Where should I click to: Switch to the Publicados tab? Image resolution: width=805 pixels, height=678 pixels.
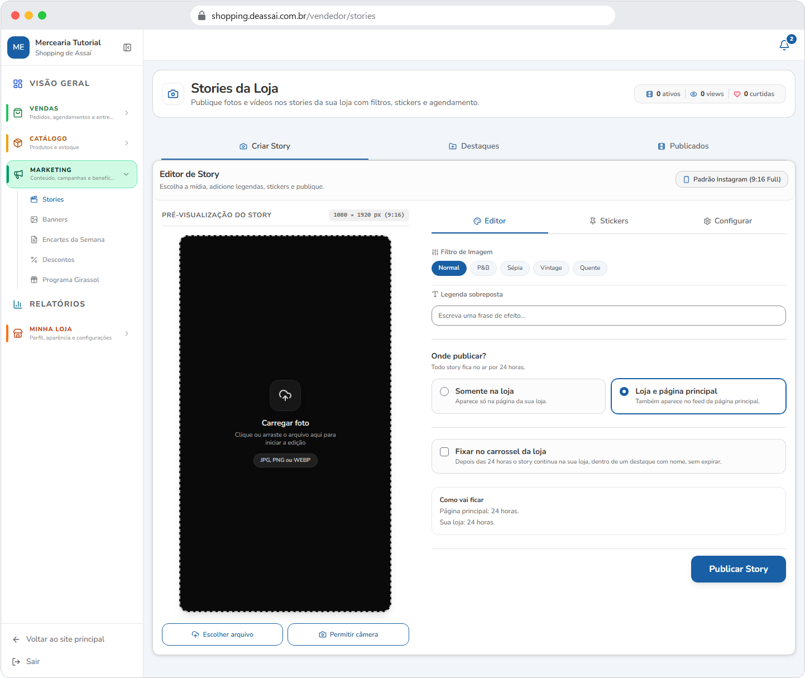click(x=683, y=146)
